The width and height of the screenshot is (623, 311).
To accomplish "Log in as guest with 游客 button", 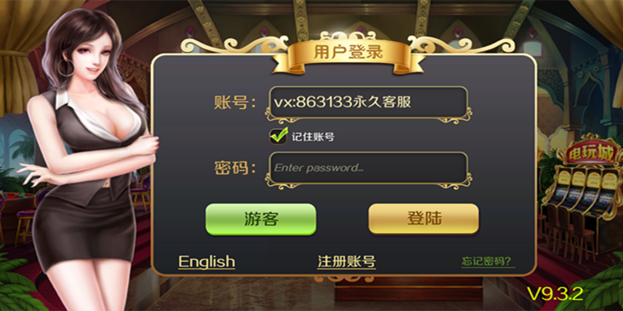I will point(261,219).
